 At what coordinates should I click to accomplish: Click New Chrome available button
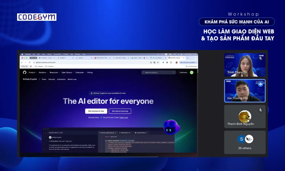click(x=188, y=62)
